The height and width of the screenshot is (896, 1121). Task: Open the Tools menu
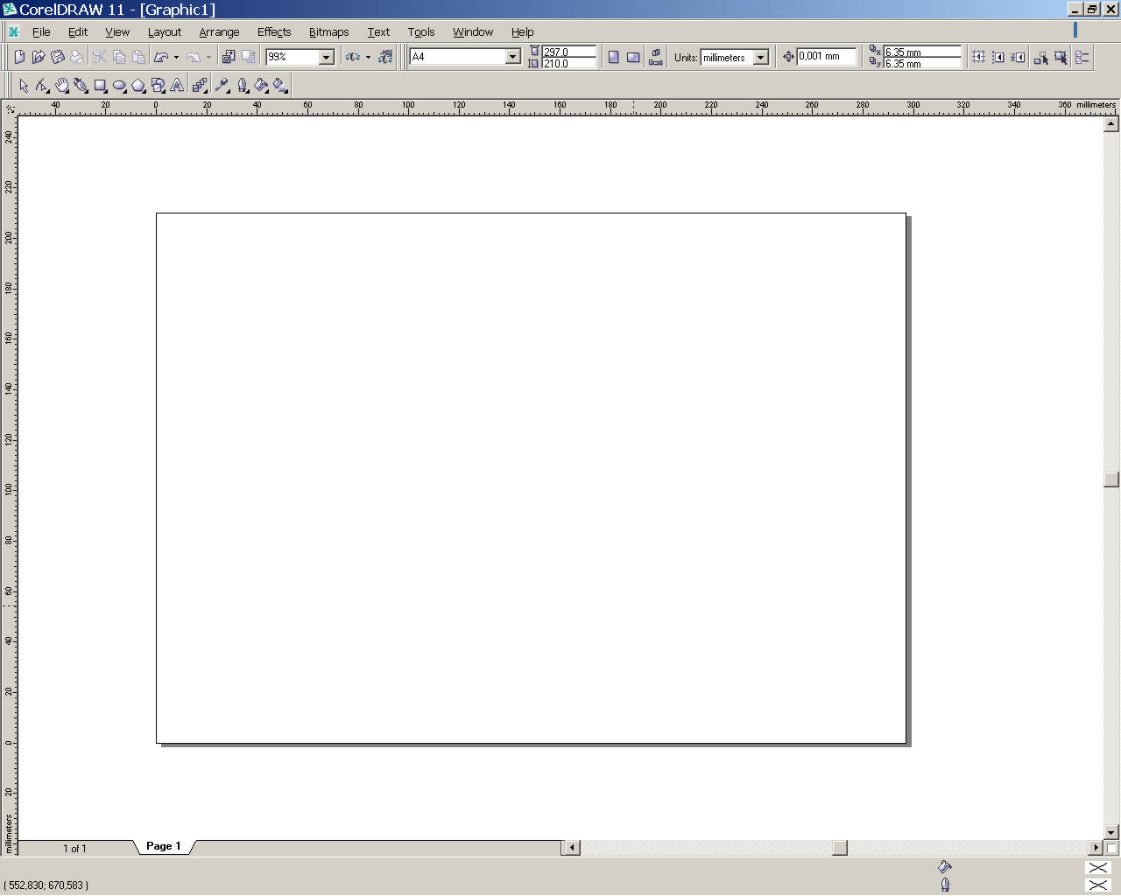coord(421,31)
